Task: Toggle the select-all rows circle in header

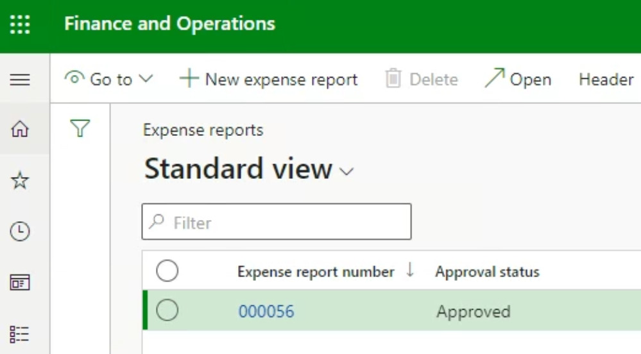Action: pos(167,271)
